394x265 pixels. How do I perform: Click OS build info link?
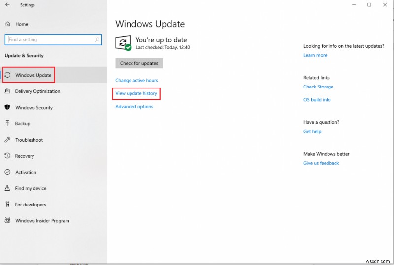click(x=317, y=100)
